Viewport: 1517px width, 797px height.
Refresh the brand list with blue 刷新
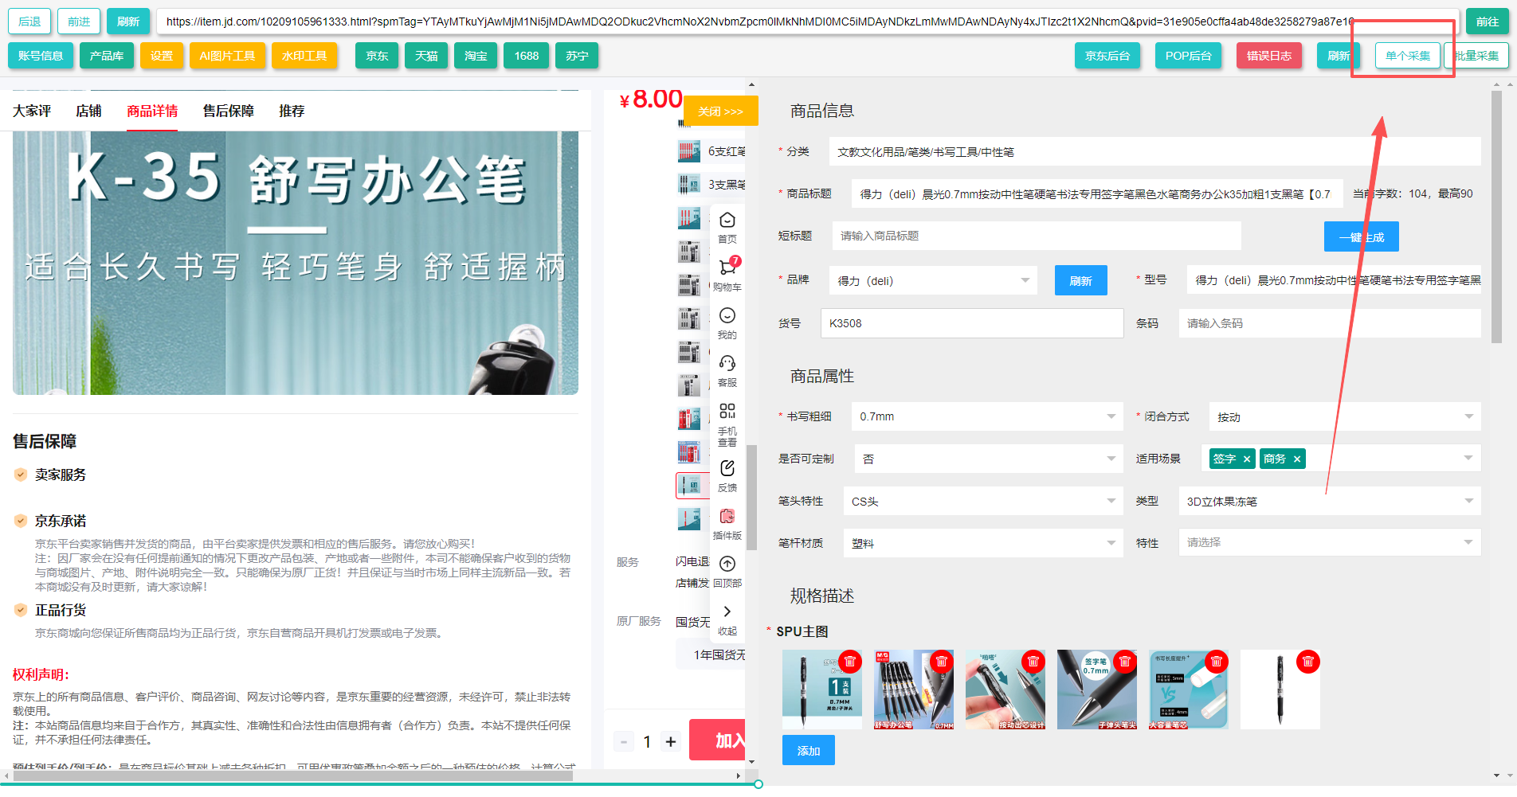[x=1081, y=280]
